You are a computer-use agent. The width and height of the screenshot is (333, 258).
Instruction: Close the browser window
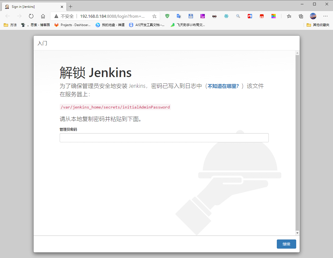[327, 4]
